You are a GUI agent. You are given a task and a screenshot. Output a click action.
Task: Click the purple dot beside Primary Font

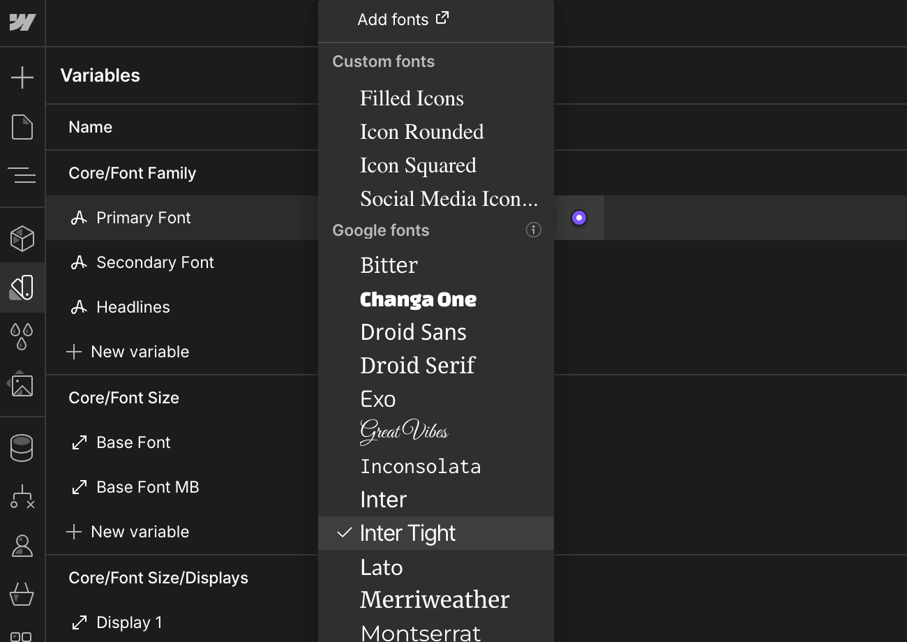[x=578, y=218]
